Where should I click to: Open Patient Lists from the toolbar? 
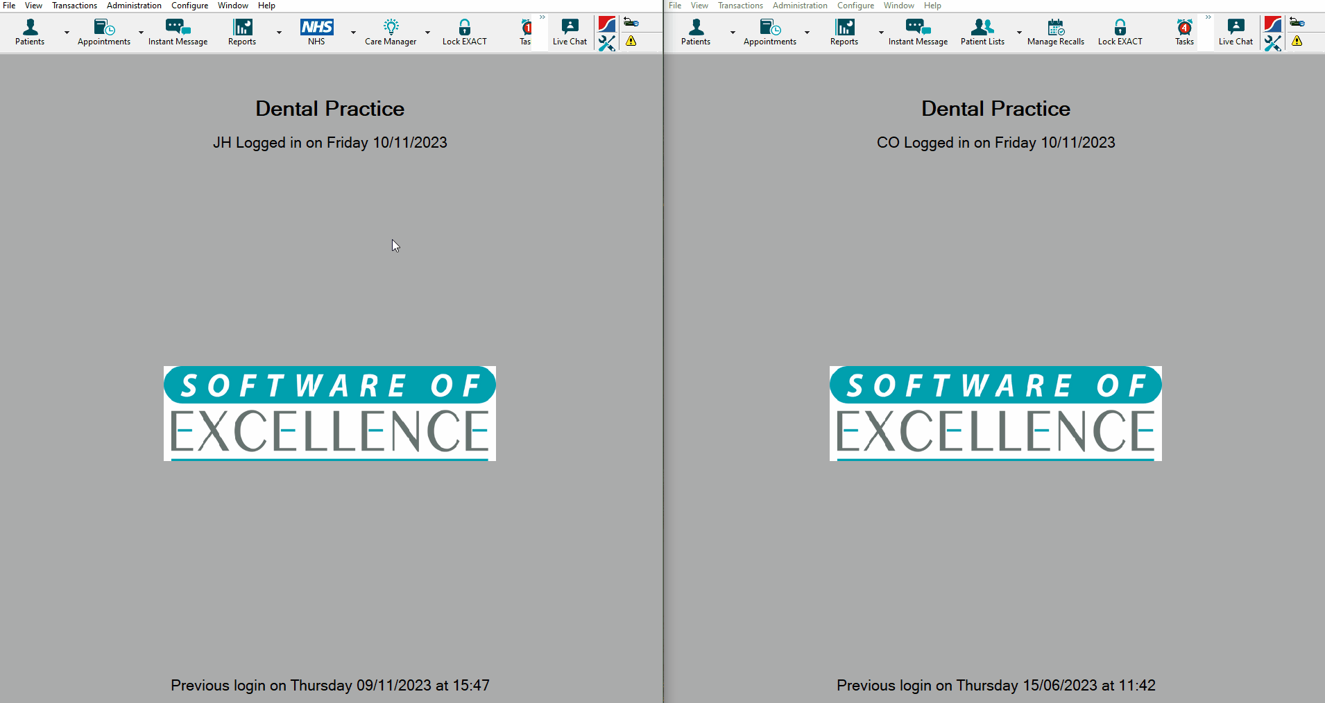[982, 32]
